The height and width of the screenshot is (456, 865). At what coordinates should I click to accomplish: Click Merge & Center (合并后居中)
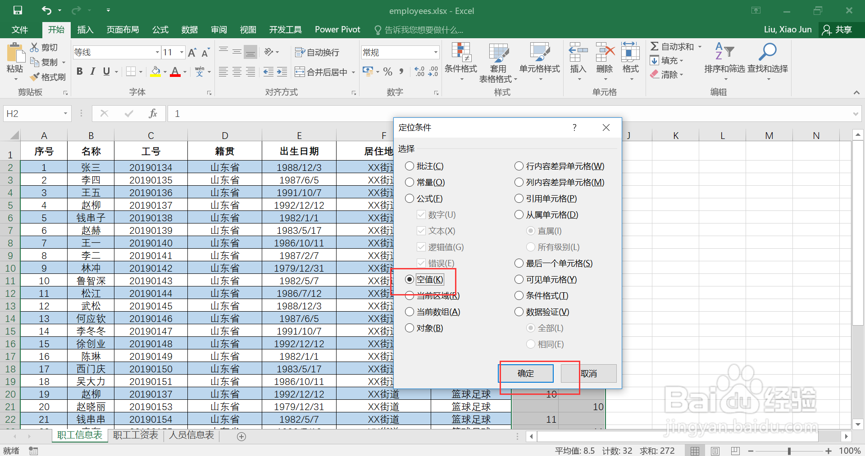click(x=321, y=72)
